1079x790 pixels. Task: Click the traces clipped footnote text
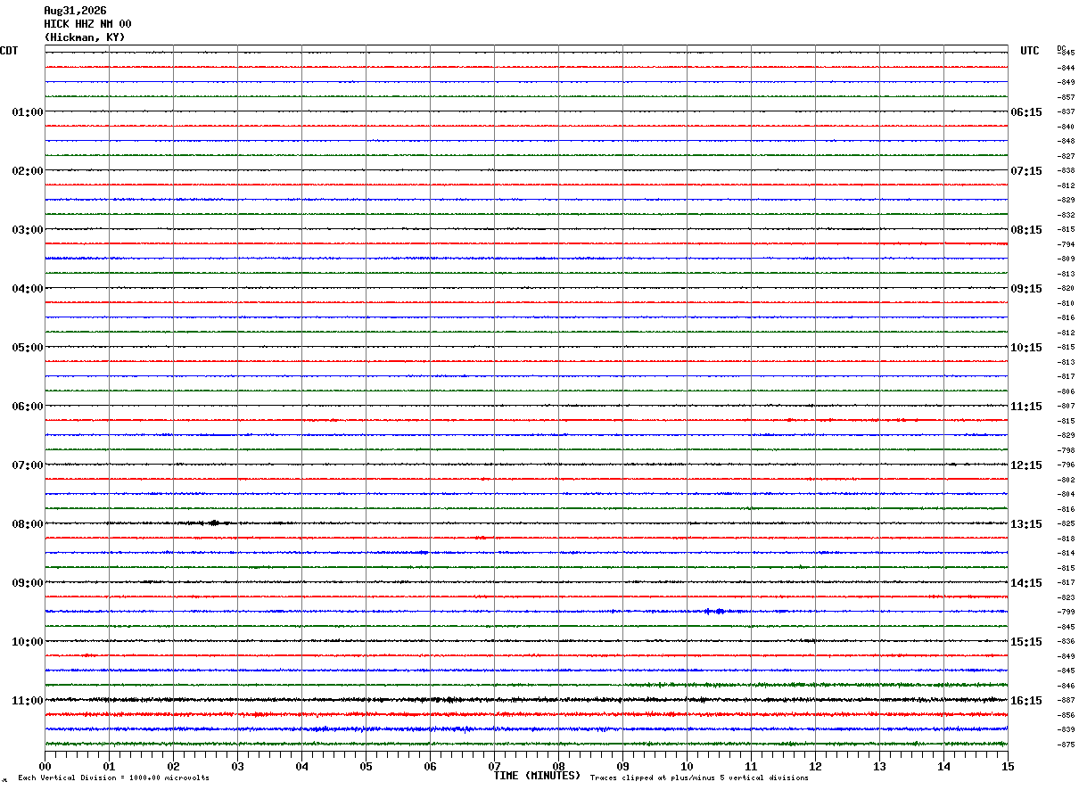click(699, 778)
